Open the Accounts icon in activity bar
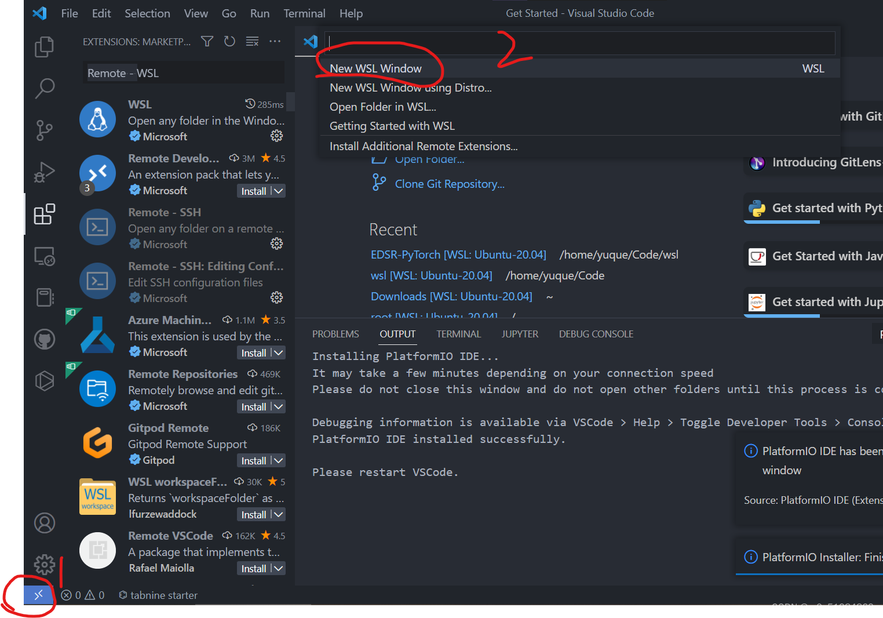 point(44,523)
